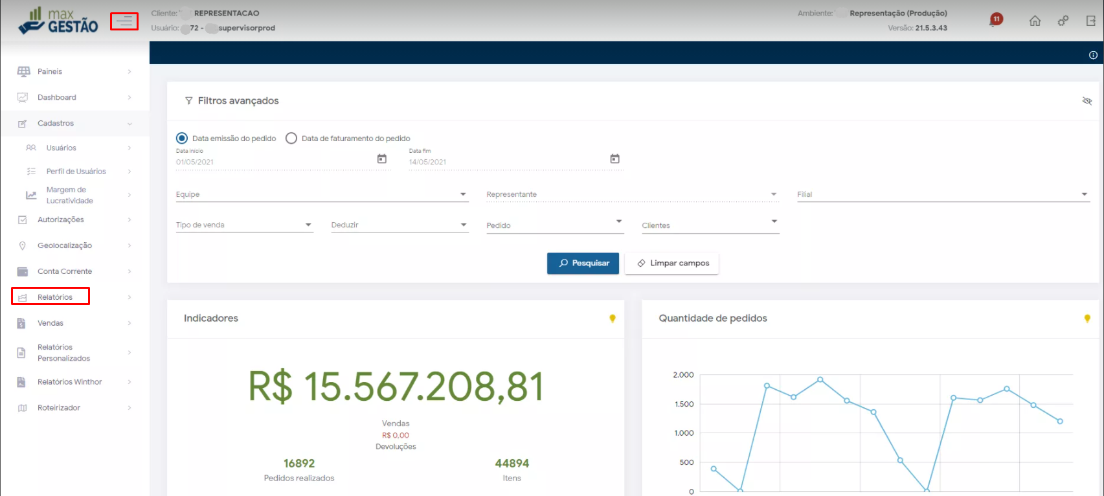Click the logout icon in header
Screen dimensions: 1104x496
click(x=1090, y=21)
